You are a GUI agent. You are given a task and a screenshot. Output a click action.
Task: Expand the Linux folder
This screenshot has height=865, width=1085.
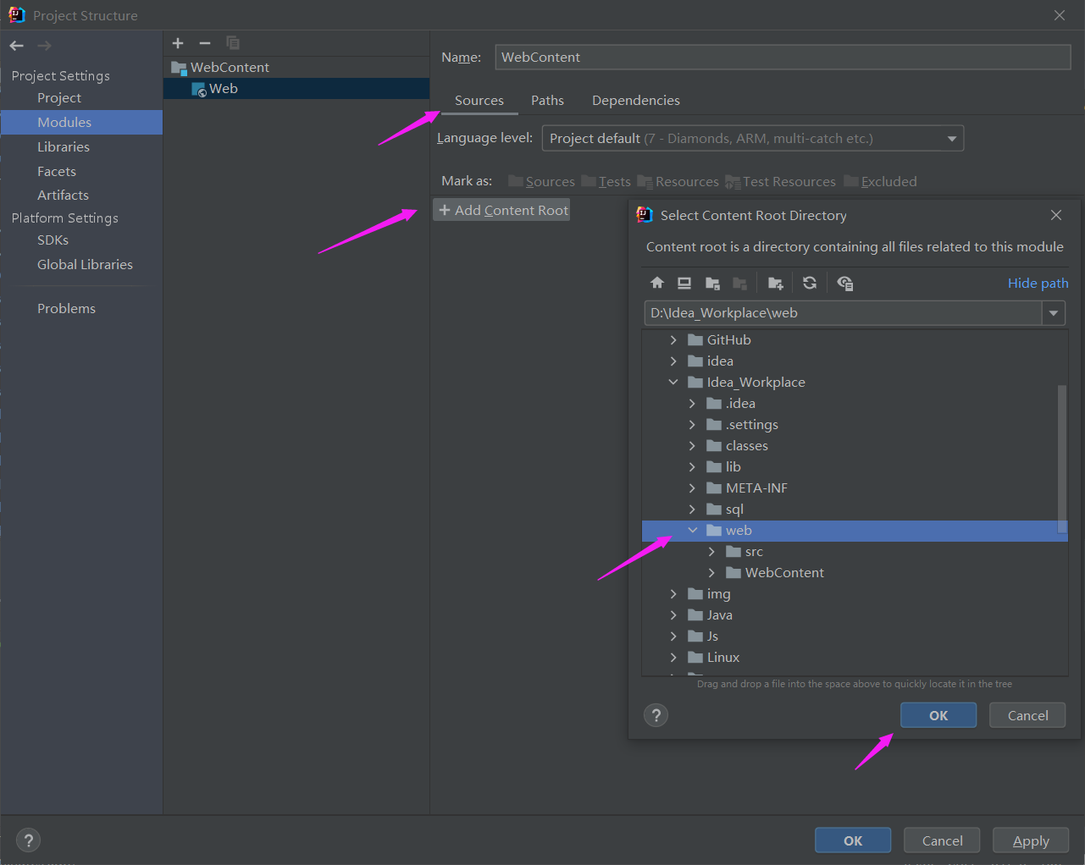[673, 658]
